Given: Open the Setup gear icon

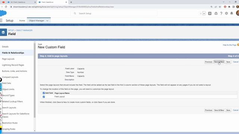Looking at the screenshot, I should coord(226,13).
